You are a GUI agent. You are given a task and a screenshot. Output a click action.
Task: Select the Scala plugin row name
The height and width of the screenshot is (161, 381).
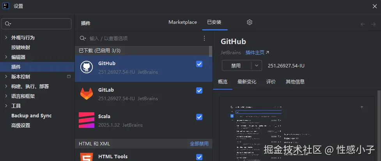[104, 116]
